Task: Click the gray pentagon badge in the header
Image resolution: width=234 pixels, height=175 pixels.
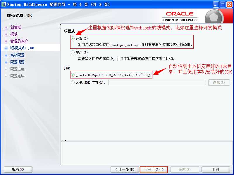Action: 214,17
